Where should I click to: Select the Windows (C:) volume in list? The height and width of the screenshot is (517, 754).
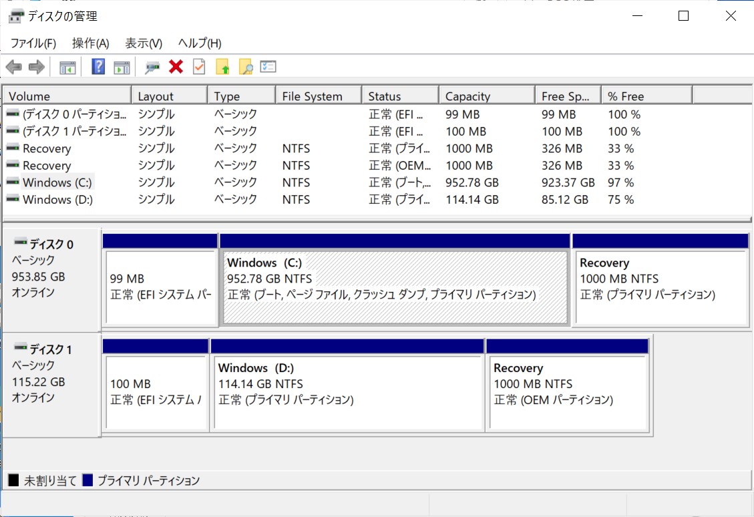[57, 182]
